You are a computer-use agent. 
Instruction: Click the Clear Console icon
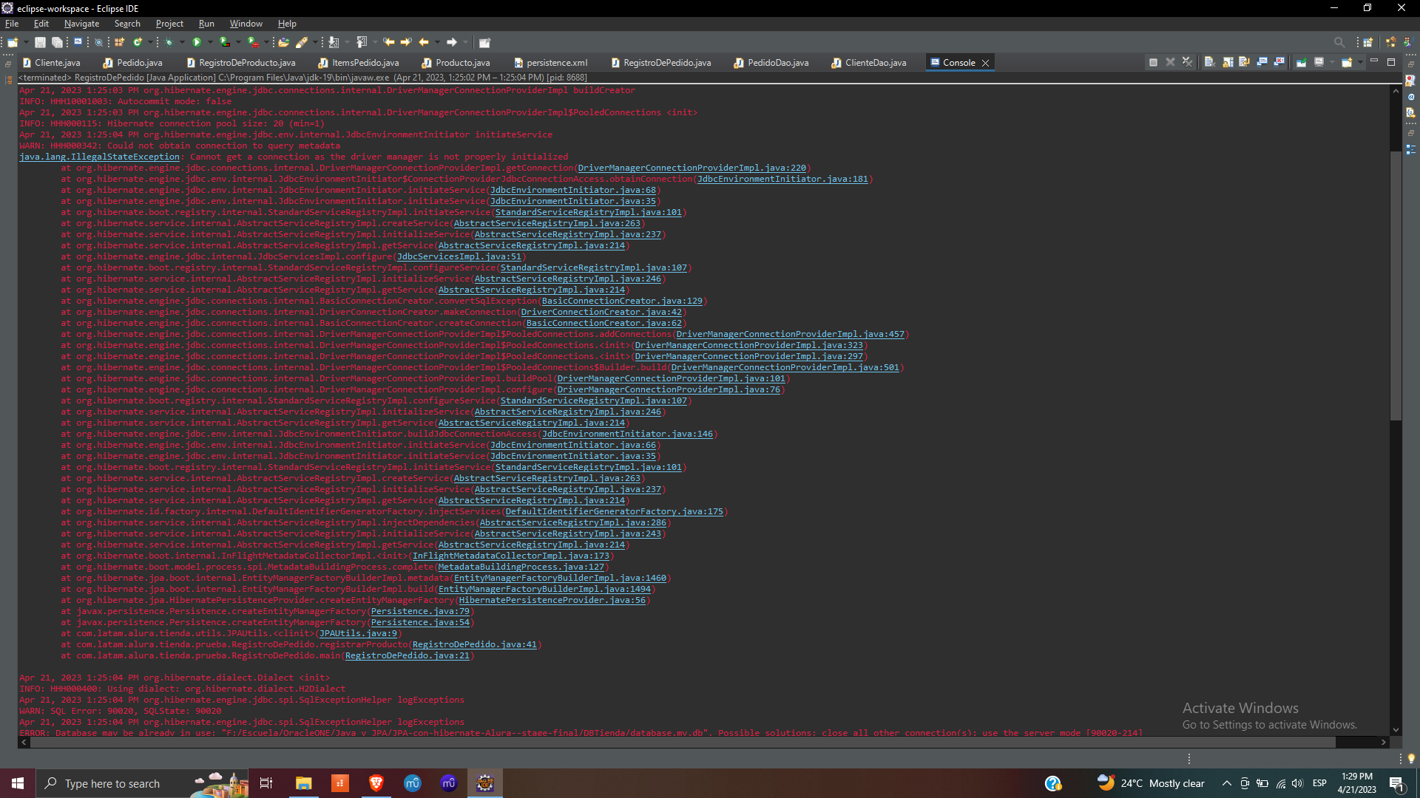pos(1210,62)
